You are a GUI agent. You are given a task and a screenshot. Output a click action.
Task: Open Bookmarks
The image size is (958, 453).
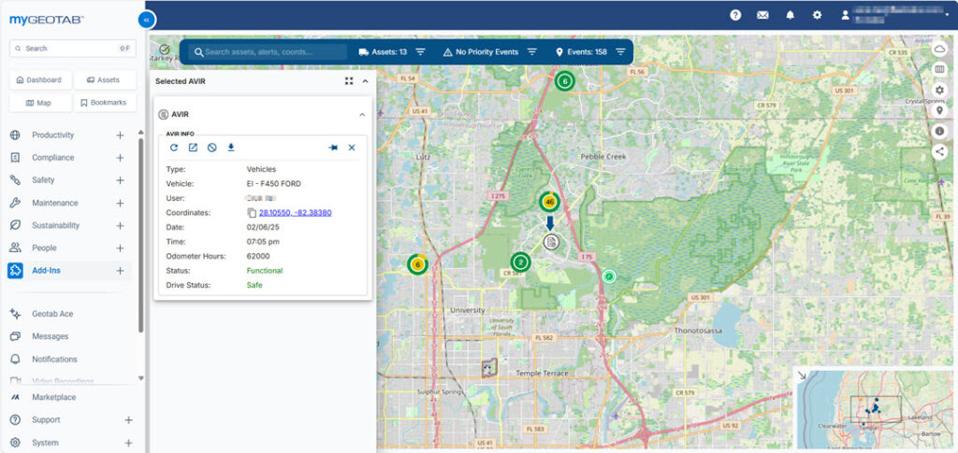click(105, 103)
